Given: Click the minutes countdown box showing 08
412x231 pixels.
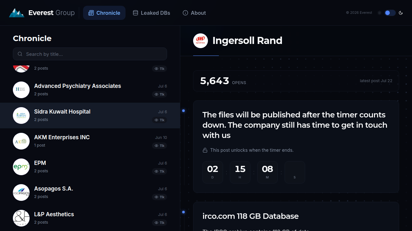Looking at the screenshot, I should coord(267,172).
